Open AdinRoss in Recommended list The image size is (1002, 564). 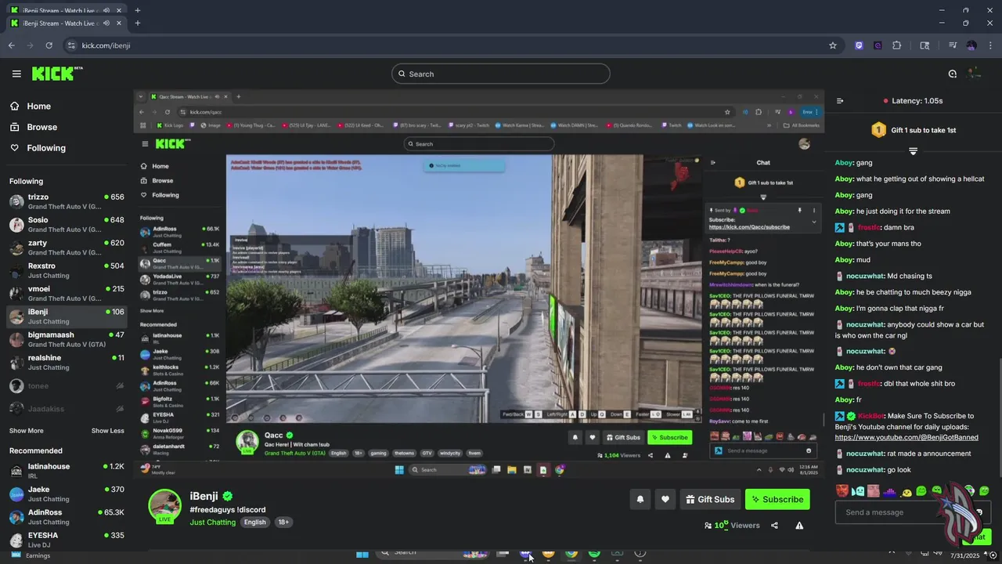(67, 517)
